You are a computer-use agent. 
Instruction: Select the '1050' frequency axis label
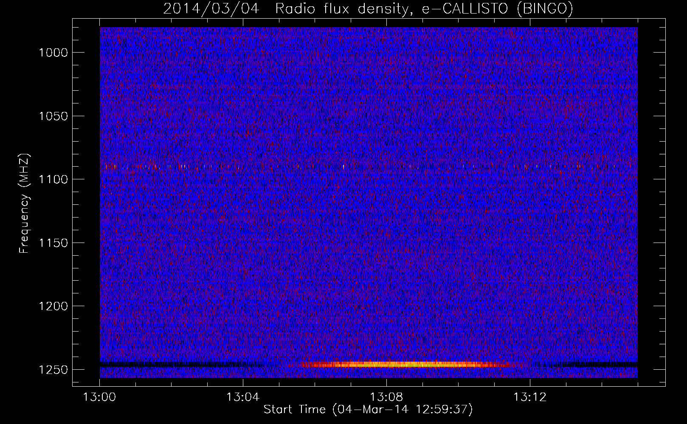[x=53, y=116]
